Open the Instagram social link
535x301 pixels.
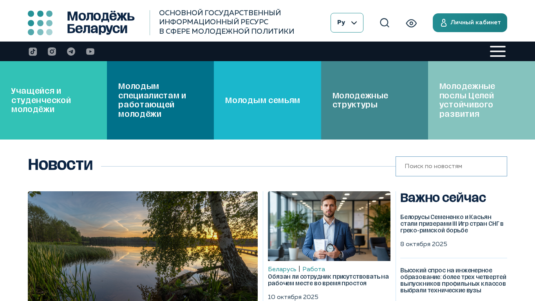[52, 52]
